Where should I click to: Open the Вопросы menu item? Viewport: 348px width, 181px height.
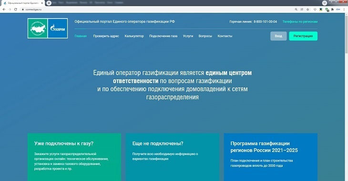click(x=205, y=36)
